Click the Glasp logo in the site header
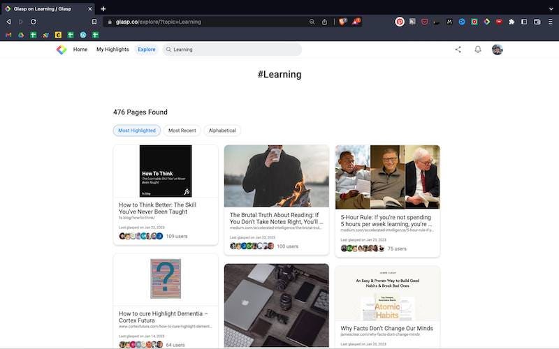The height and width of the screenshot is (349, 559). coord(61,50)
